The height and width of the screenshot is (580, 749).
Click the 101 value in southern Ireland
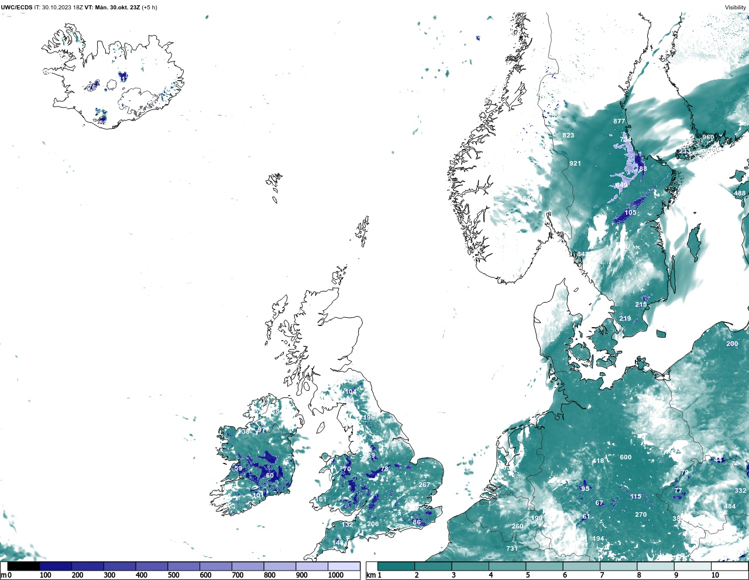258,496
